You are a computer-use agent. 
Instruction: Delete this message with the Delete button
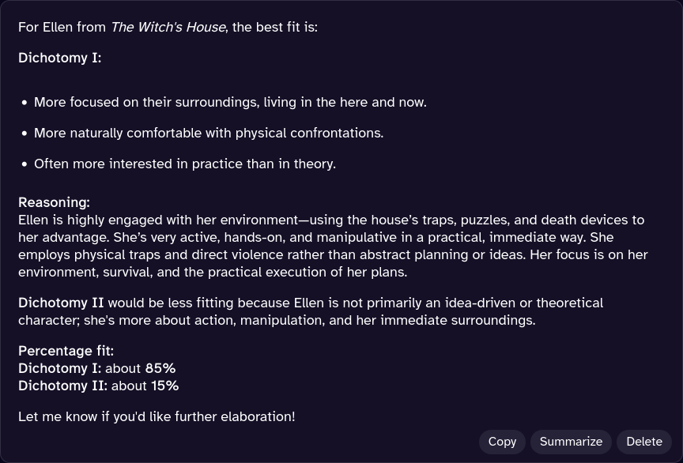(x=643, y=442)
